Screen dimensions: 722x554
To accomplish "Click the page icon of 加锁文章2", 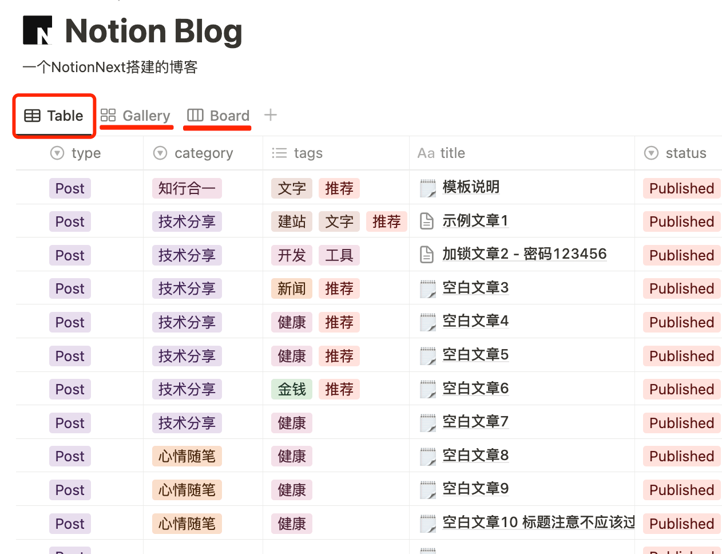I will point(427,255).
